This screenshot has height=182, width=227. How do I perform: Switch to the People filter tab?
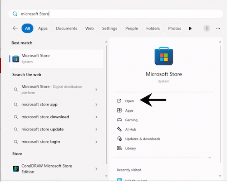132,28
